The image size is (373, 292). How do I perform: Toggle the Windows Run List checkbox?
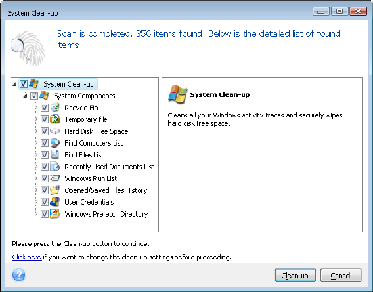click(x=45, y=178)
